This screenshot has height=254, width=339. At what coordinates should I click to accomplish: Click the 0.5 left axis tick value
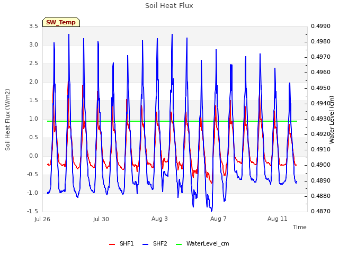[34, 138]
